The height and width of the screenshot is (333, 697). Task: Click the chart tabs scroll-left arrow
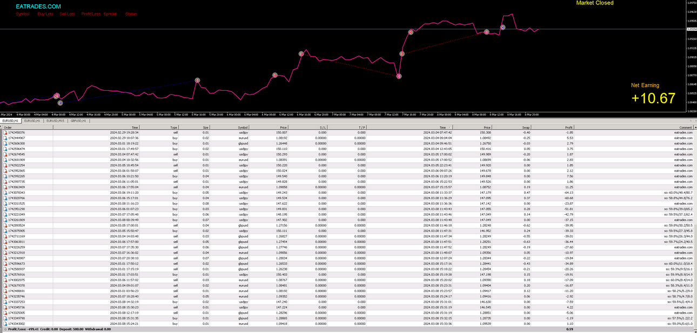click(x=692, y=121)
